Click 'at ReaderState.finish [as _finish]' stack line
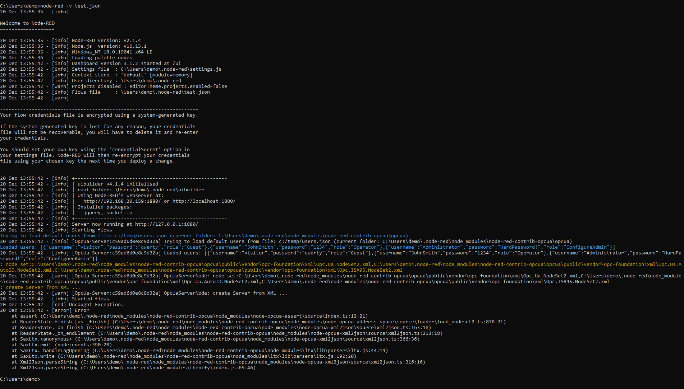This screenshot has height=389, width=684. coord(259,322)
